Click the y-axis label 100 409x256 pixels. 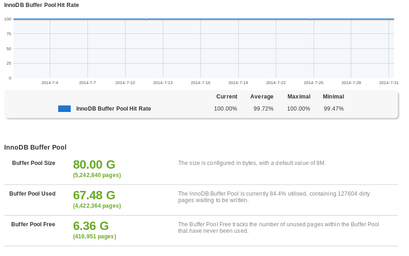point(8,19)
